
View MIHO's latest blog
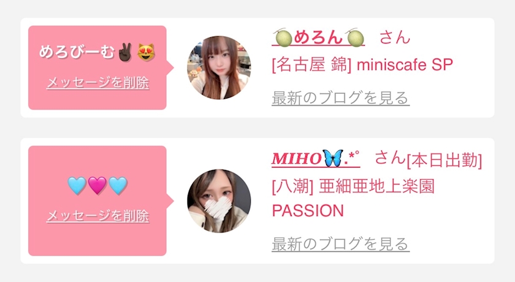pyautogui.click(x=341, y=244)
